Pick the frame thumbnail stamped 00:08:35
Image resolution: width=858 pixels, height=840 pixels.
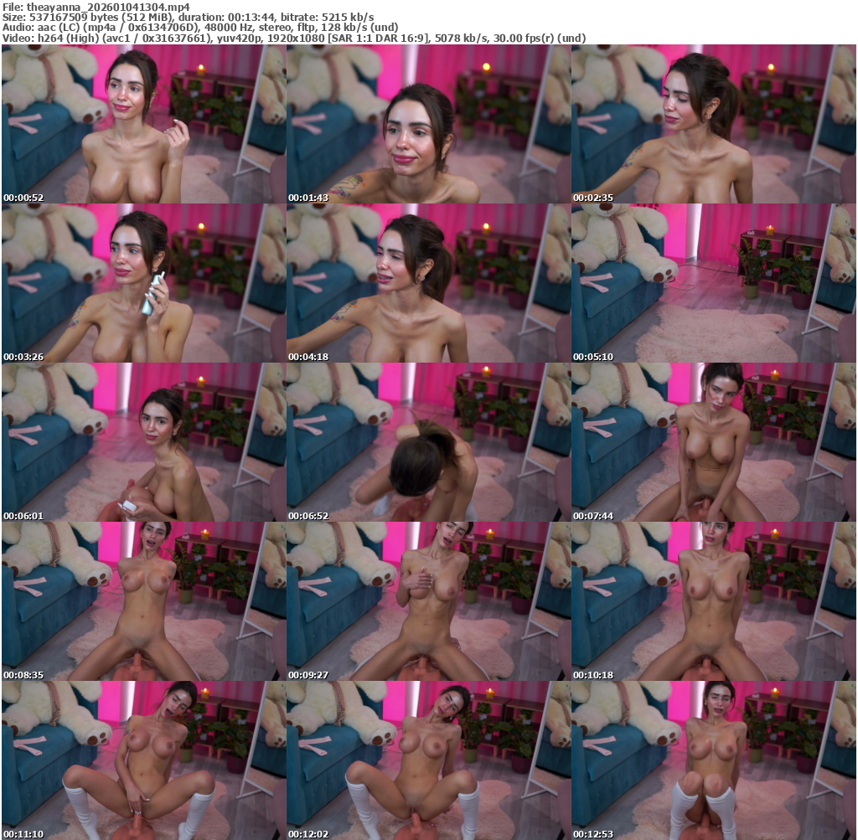point(144,601)
